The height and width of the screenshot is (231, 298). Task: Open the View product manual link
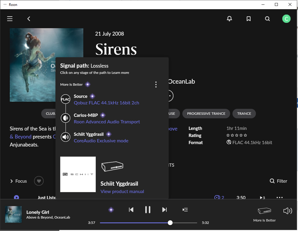pos(122,191)
